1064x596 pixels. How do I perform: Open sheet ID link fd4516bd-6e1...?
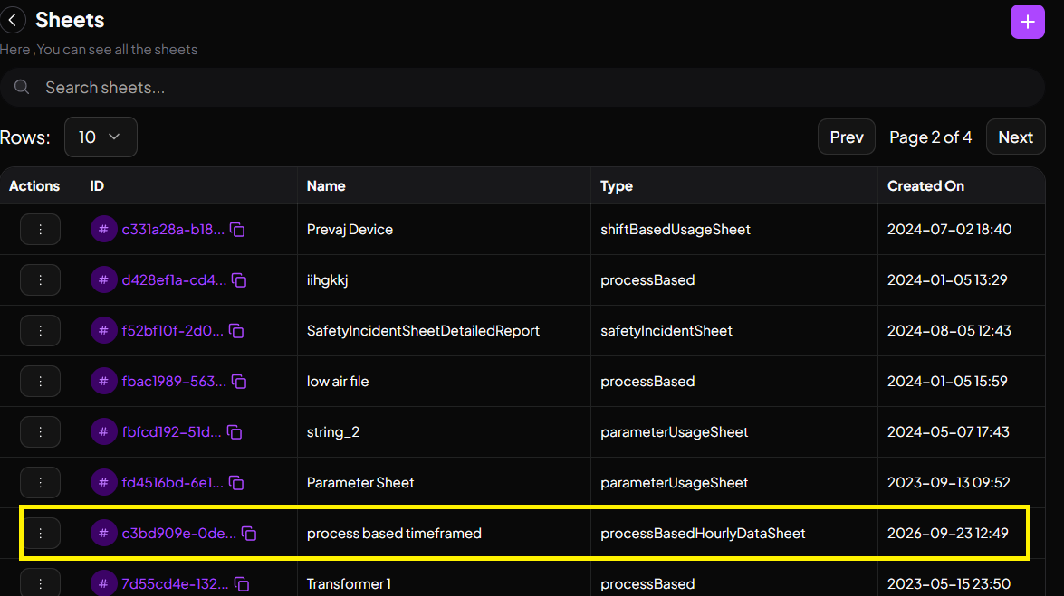coord(172,483)
